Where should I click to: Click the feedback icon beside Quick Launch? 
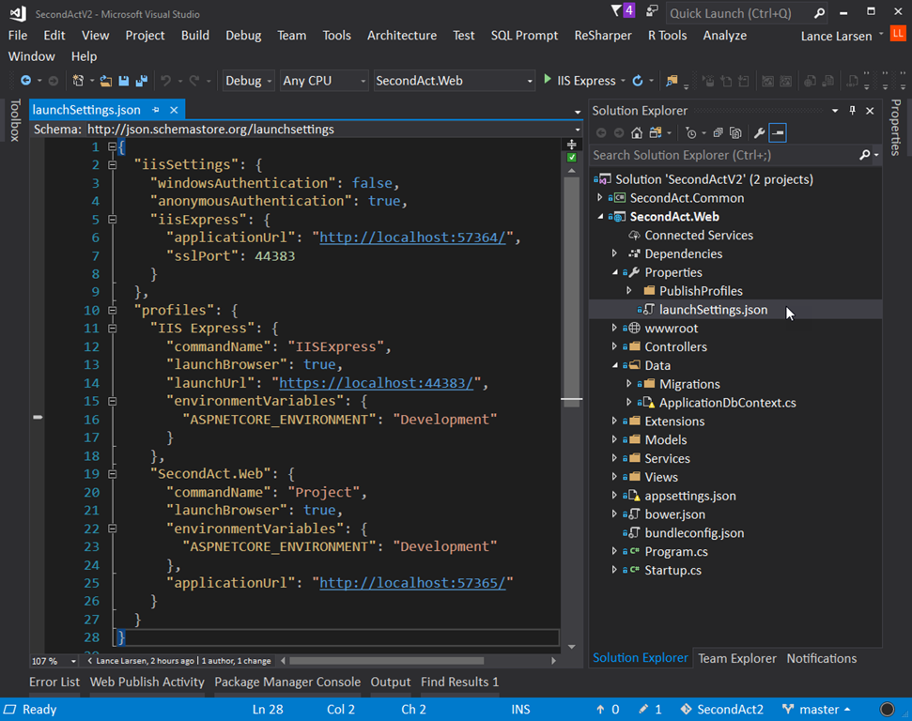(652, 11)
